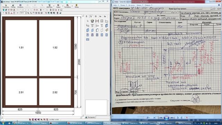Switch to the fourth palette tab

(x=100, y=16)
